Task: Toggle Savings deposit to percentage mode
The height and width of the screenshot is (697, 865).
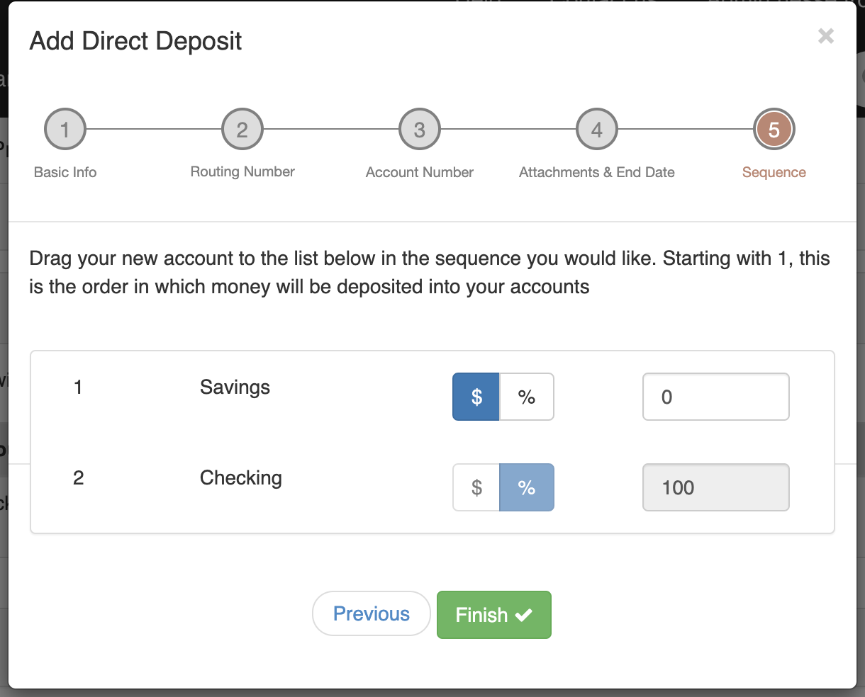Action: coord(528,397)
